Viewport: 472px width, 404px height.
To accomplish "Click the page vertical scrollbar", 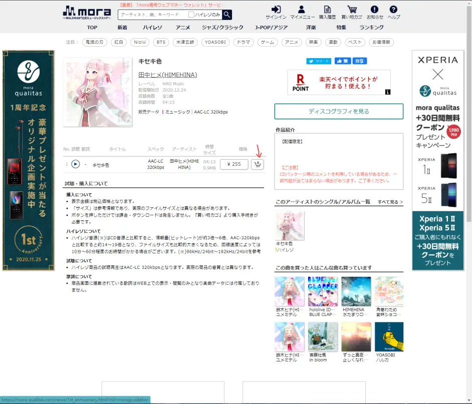I will 469,114.
